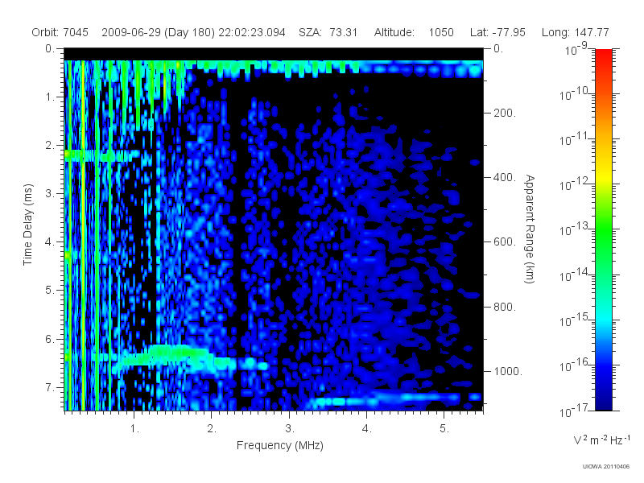Click the '4.' time delay tick label
The height and width of the screenshot is (483, 644).
50,242
